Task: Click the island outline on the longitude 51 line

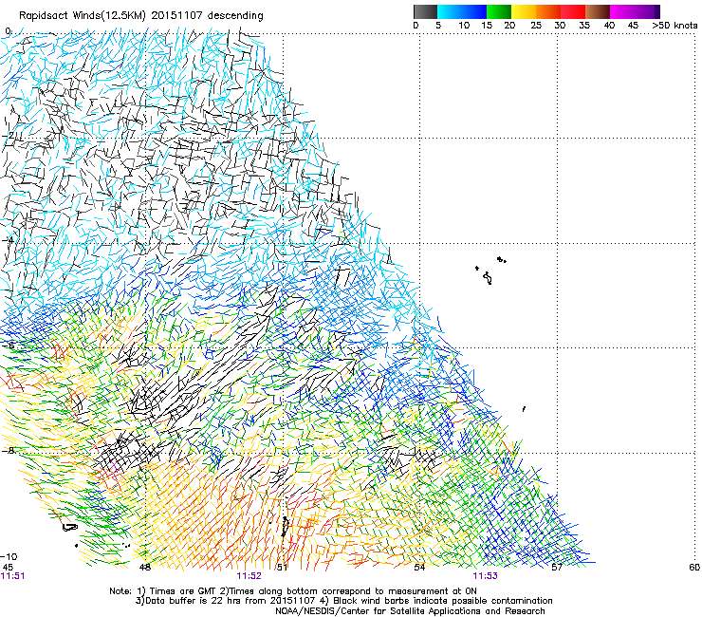Action: [x=285, y=527]
